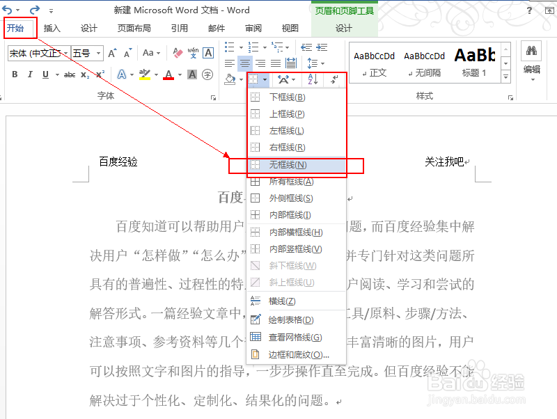Toggle Subscript formatting
Screen dimensions: 557x419
click(85, 74)
